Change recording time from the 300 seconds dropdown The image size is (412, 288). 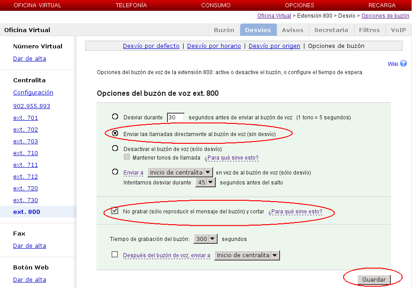pyautogui.click(x=205, y=239)
